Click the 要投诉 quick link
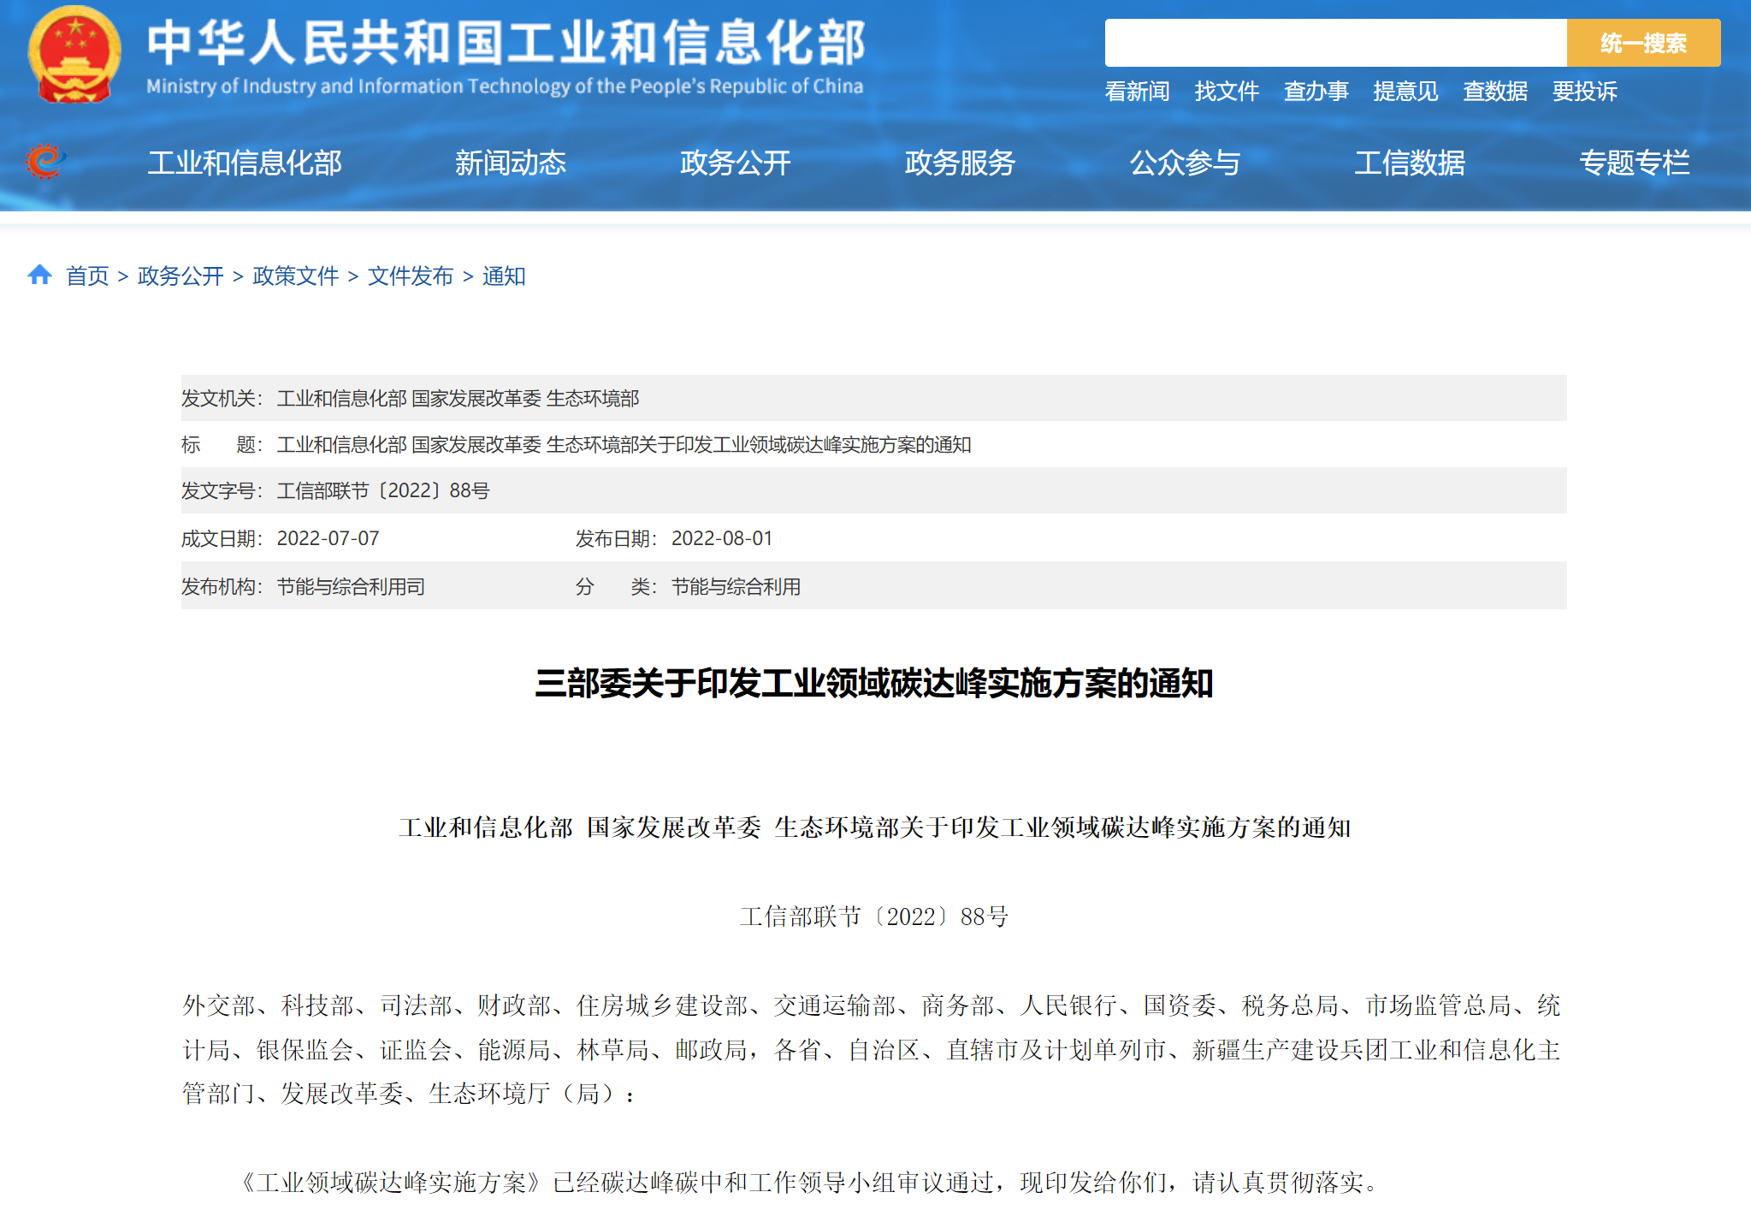This screenshot has height=1210, width=1751. (x=1584, y=92)
